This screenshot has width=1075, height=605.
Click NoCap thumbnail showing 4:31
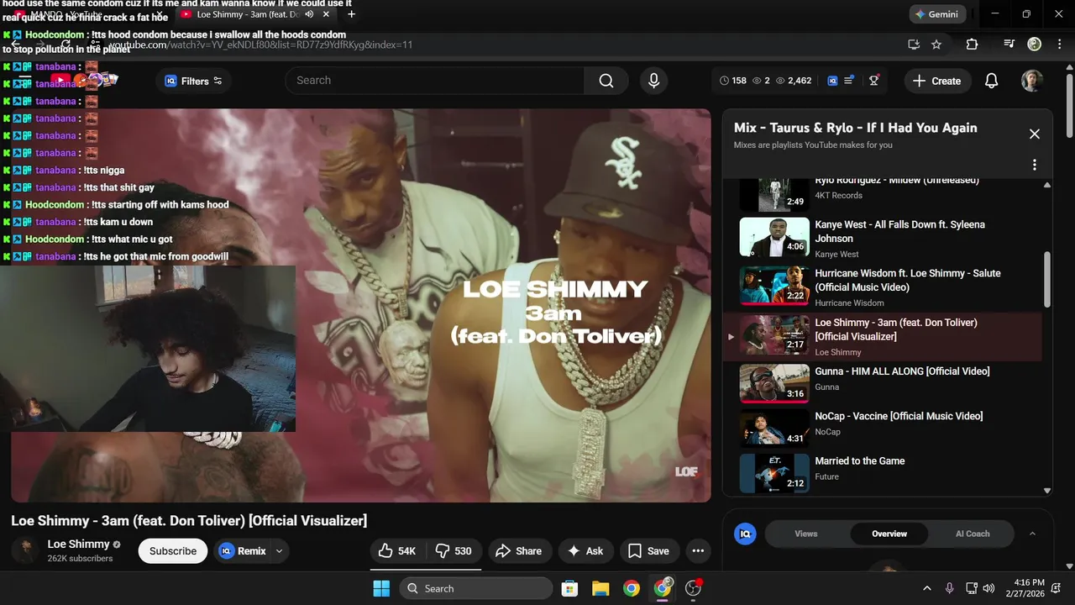(773, 429)
